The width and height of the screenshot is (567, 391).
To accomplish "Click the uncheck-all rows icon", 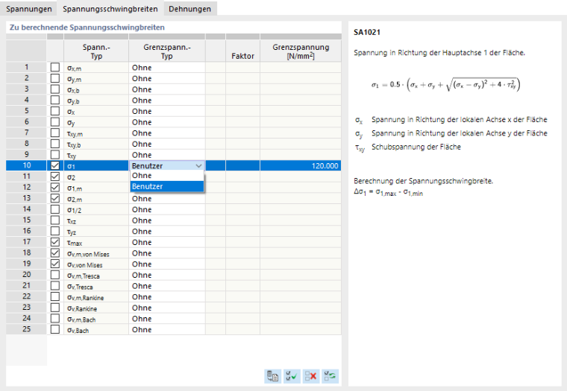I will click(x=311, y=376).
